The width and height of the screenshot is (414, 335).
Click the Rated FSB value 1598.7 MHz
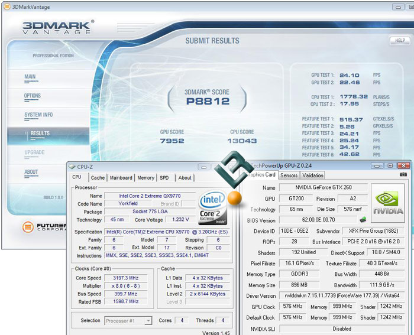(x=126, y=301)
